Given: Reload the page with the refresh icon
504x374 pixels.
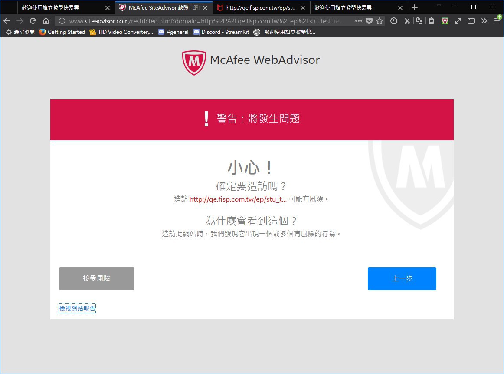Looking at the screenshot, I should tap(33, 21).
